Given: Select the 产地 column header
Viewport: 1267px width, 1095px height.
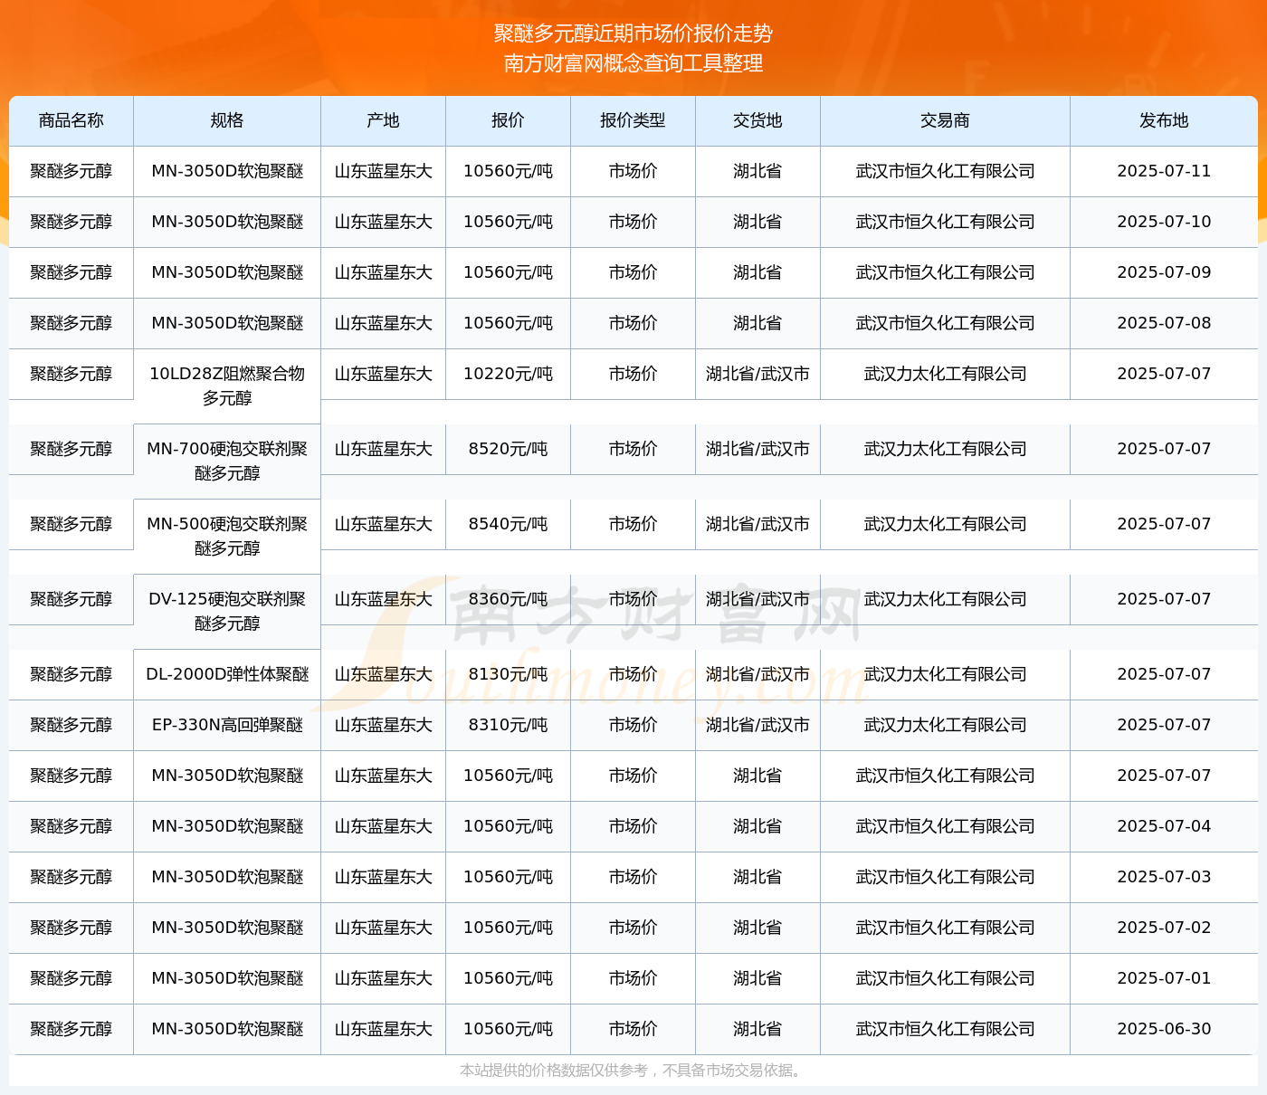Looking at the screenshot, I should pyautogui.click(x=384, y=120).
